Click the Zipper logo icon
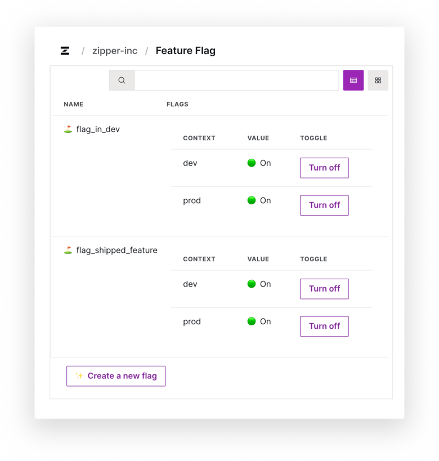439x461 pixels. click(65, 51)
